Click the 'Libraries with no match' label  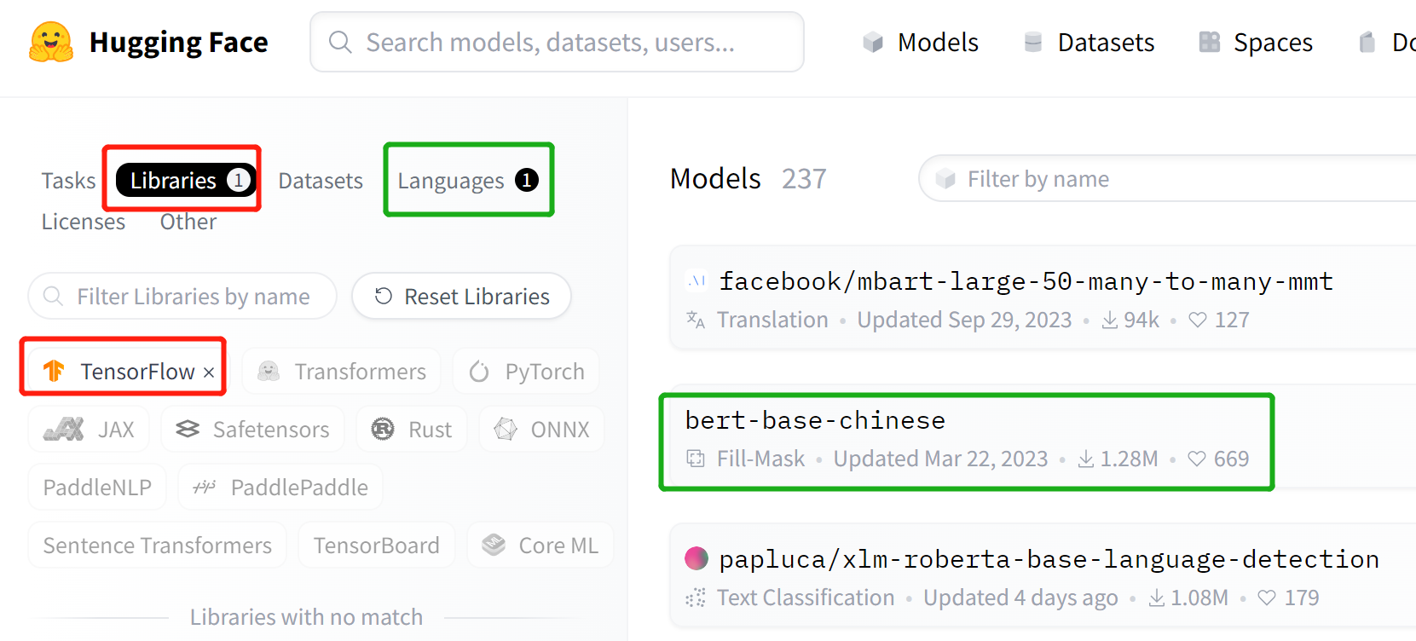pos(306,617)
